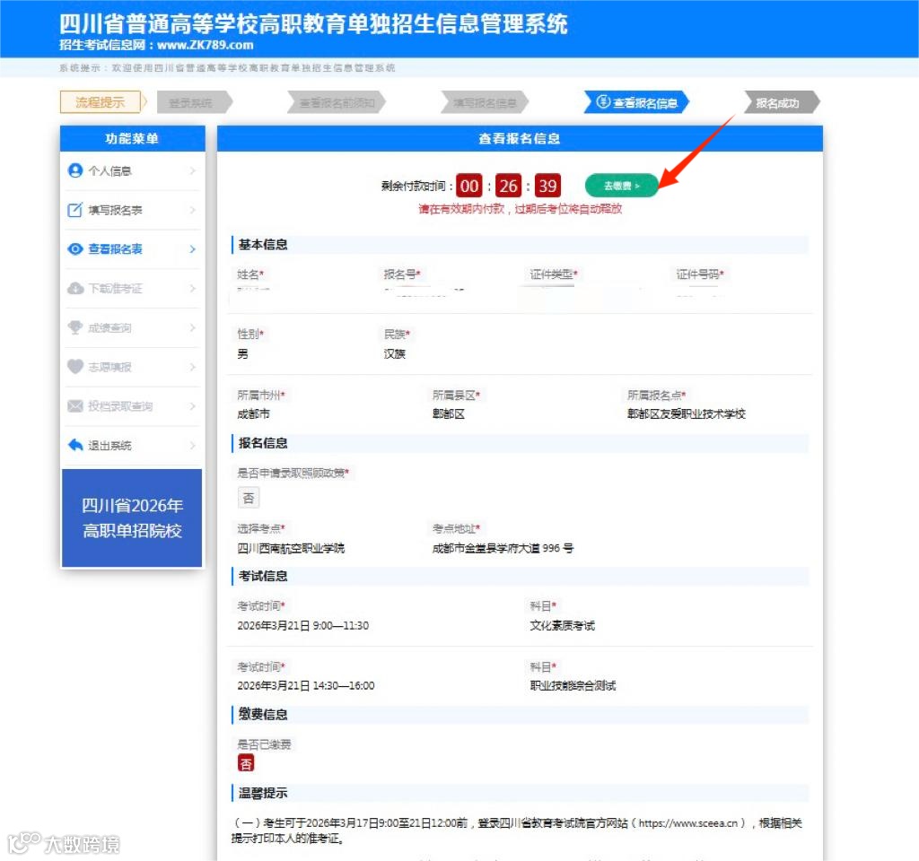Viewport: 919px width, 861px height.
Task: Click the 流程提示 button
Action: 101,102
